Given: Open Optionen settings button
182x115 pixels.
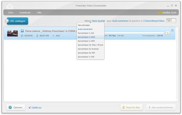Looking at the screenshot, I should click(x=16, y=107).
